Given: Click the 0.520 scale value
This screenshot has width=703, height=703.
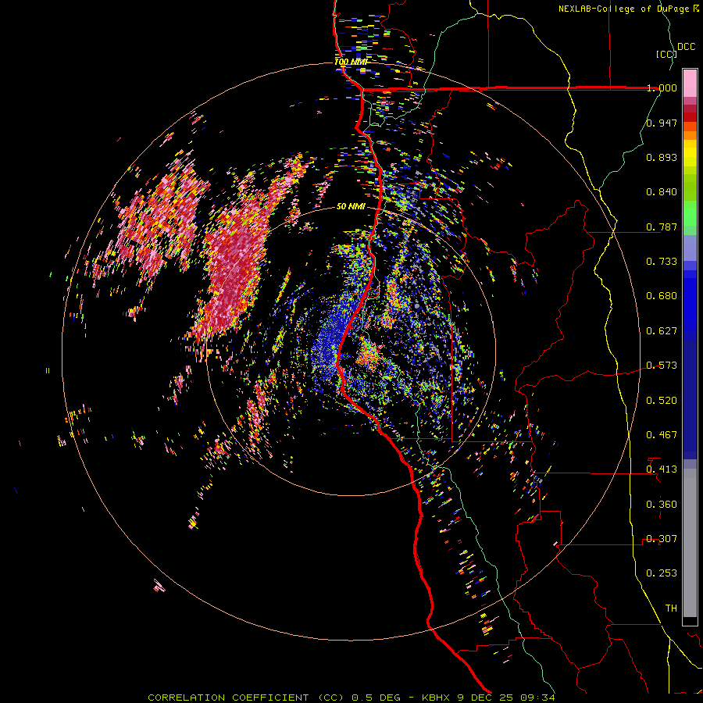Looking at the screenshot, I should click(662, 401).
